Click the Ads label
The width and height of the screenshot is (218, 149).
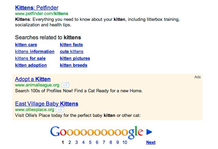pyautogui.click(x=197, y=77)
